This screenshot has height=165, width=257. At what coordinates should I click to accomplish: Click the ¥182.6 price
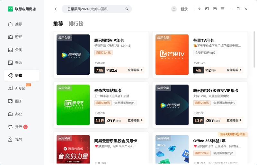click(112, 70)
